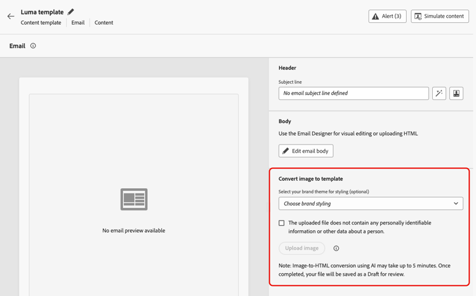
Task: Click the brand styling dropdown chevron
Action: (456, 203)
